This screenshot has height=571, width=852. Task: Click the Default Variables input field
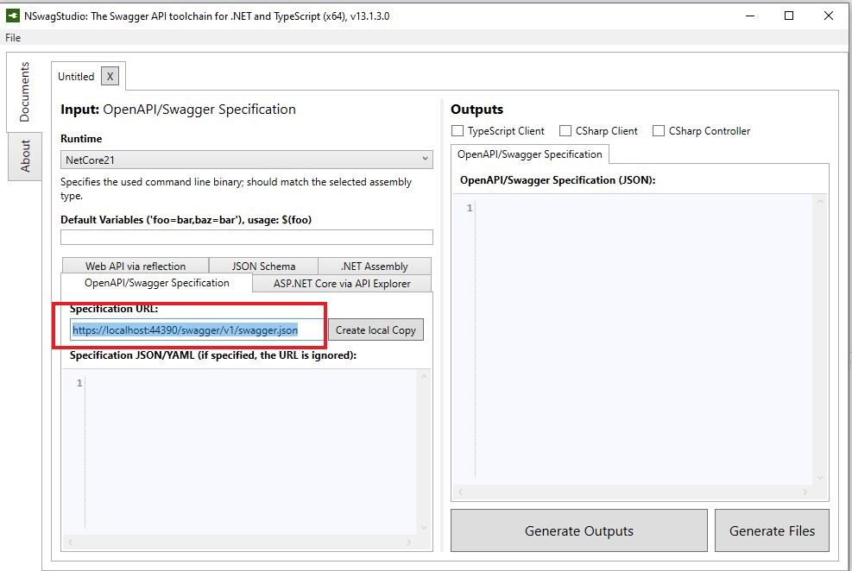tap(244, 237)
